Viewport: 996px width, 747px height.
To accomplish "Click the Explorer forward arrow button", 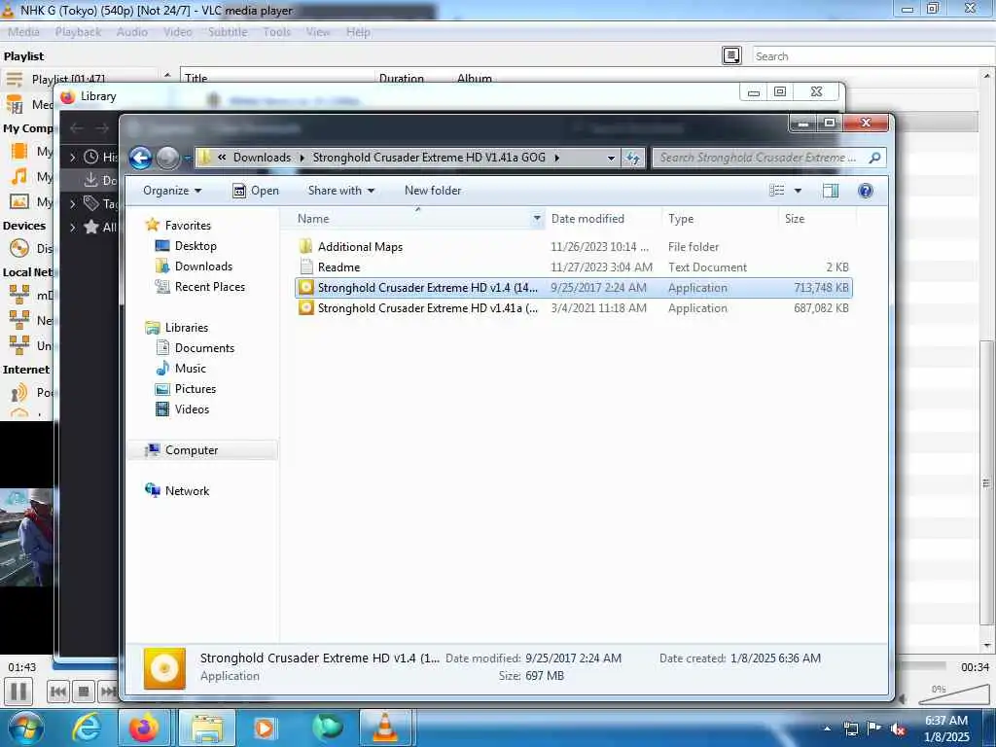I will [168, 158].
